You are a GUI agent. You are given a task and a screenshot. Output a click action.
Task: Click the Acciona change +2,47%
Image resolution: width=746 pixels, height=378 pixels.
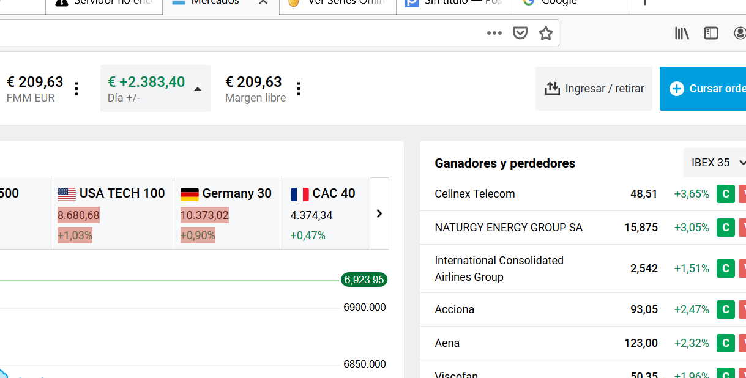tap(692, 309)
